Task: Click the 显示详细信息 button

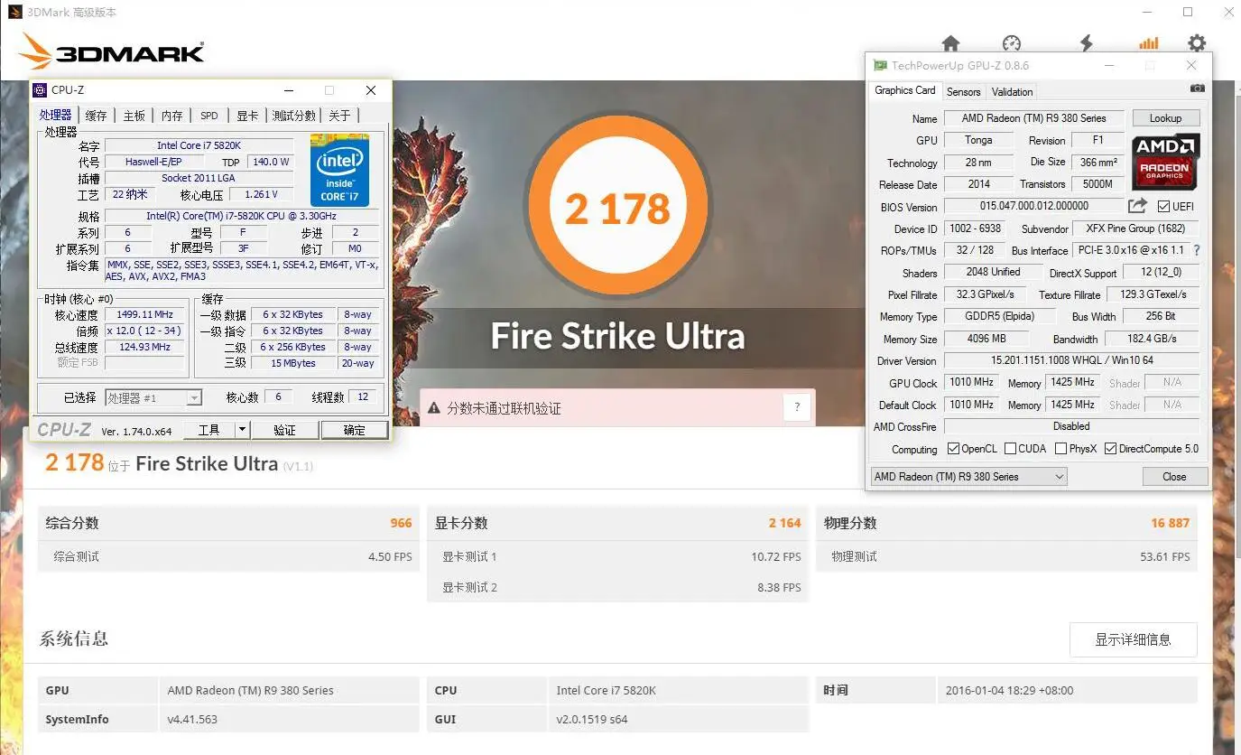Action: coord(1133,639)
